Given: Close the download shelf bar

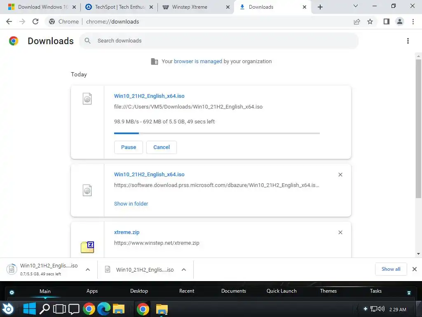Looking at the screenshot, I should coord(415,269).
